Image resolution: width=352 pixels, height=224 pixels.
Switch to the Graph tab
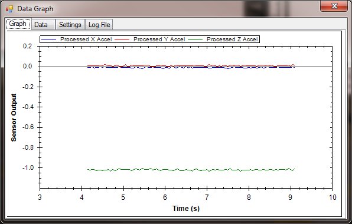18,24
